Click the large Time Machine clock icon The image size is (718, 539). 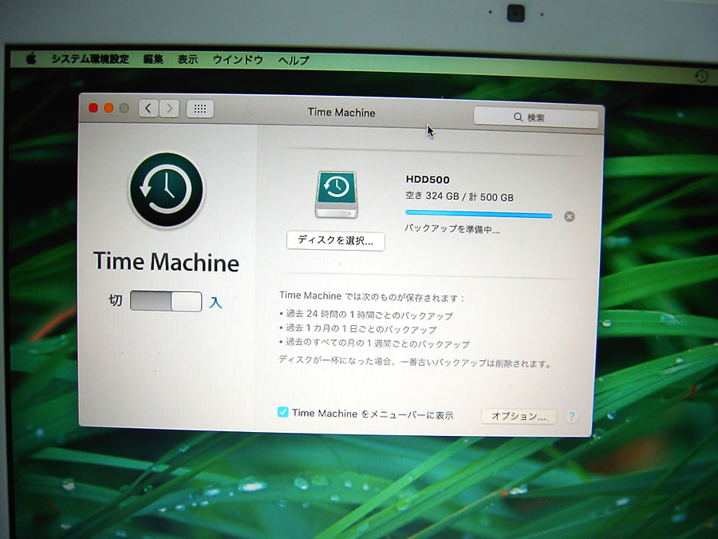pos(166,190)
